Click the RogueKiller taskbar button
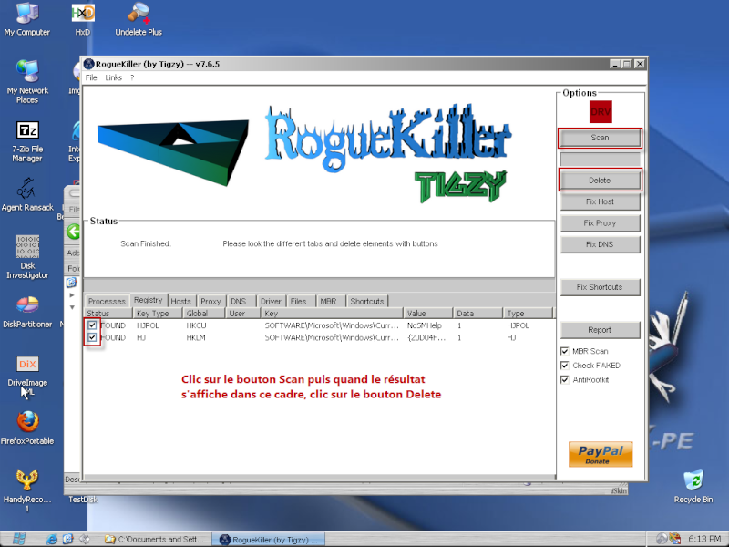Screen dimensions: 729x547 tap(268, 540)
